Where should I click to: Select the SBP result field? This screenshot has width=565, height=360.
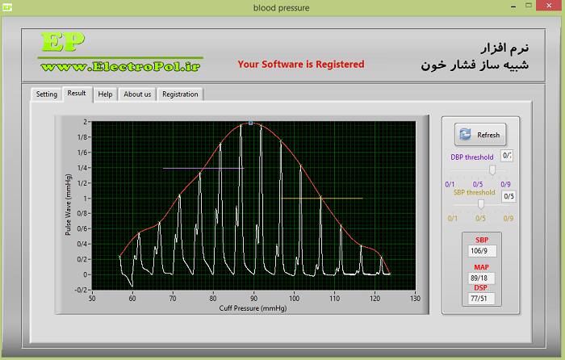pyautogui.click(x=482, y=251)
